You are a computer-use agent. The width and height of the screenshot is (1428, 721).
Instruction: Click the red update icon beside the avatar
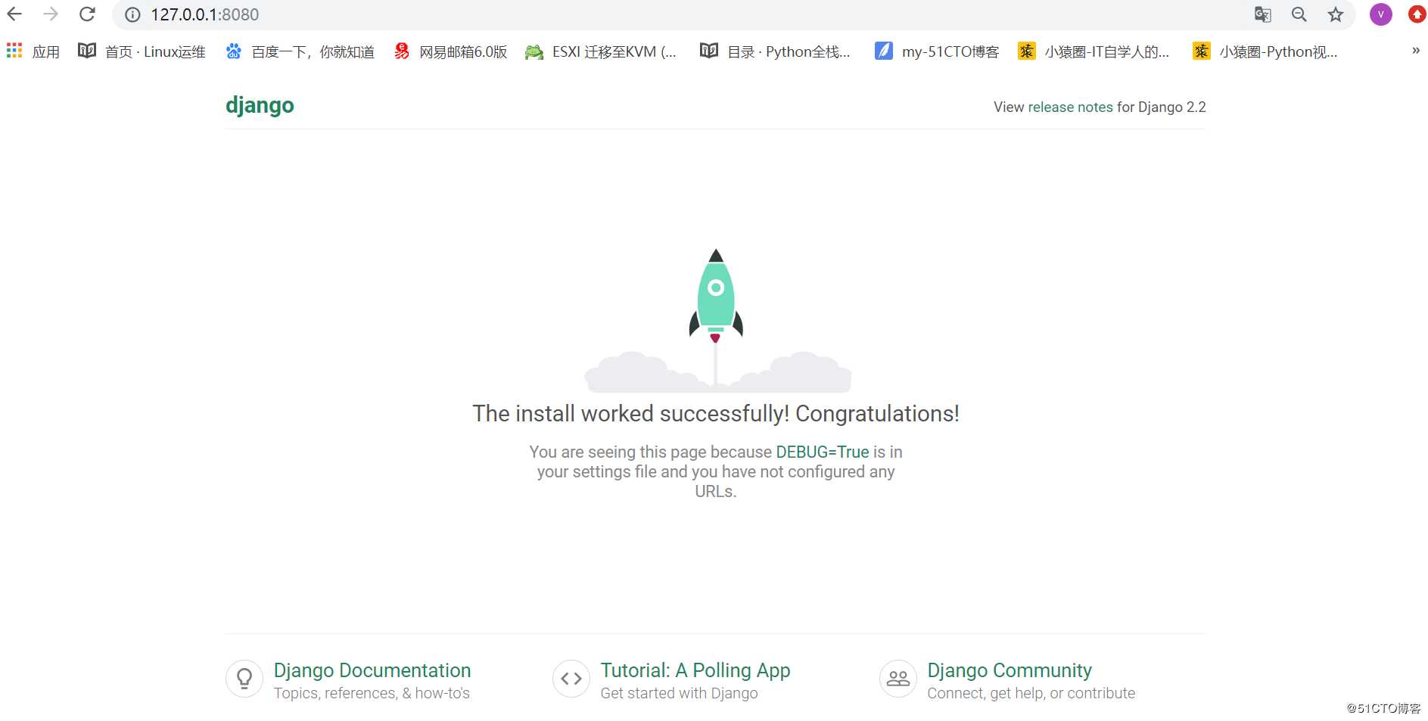[1417, 14]
